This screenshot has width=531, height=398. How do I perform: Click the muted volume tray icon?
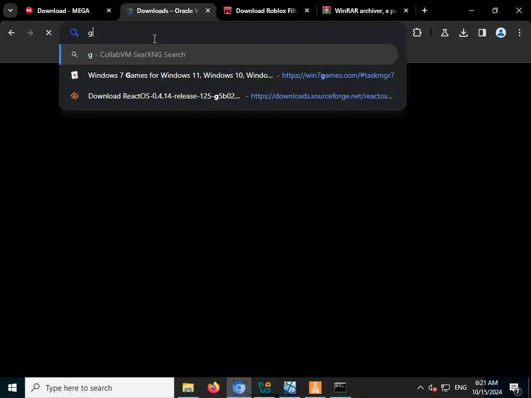(432, 388)
